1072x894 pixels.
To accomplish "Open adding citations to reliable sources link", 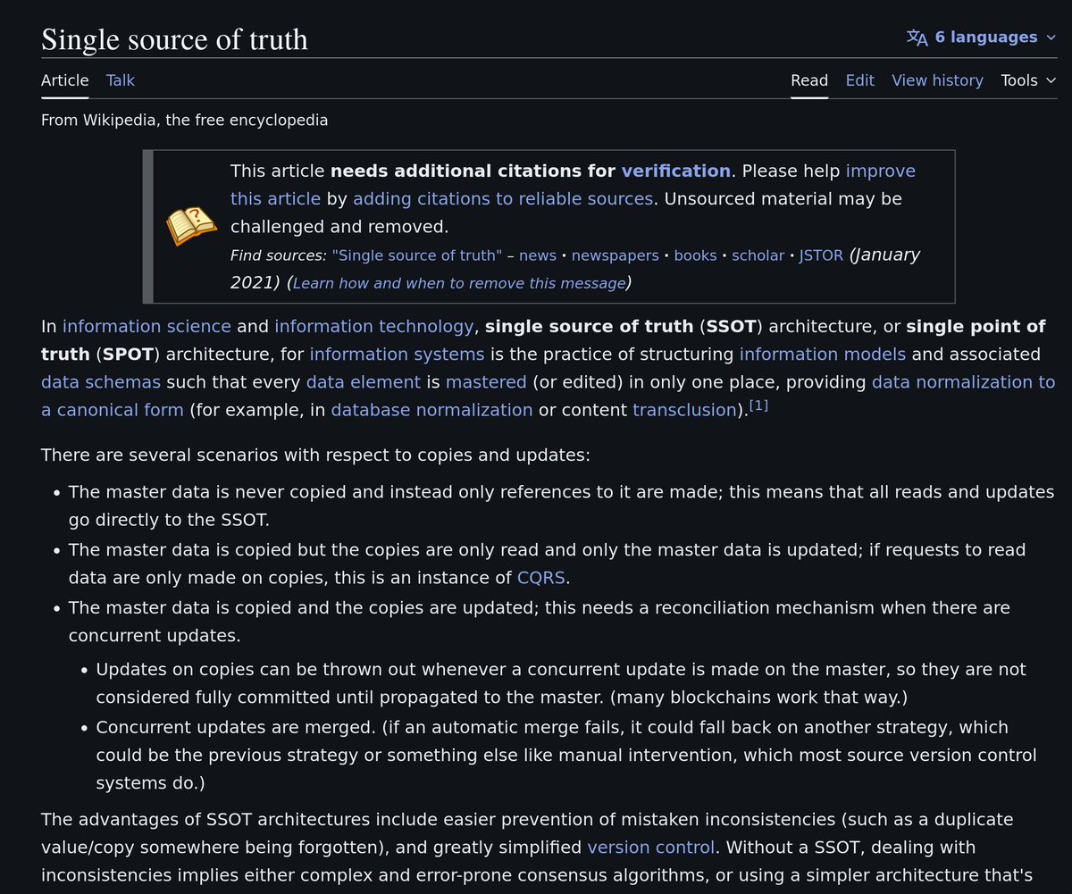I will coord(503,198).
